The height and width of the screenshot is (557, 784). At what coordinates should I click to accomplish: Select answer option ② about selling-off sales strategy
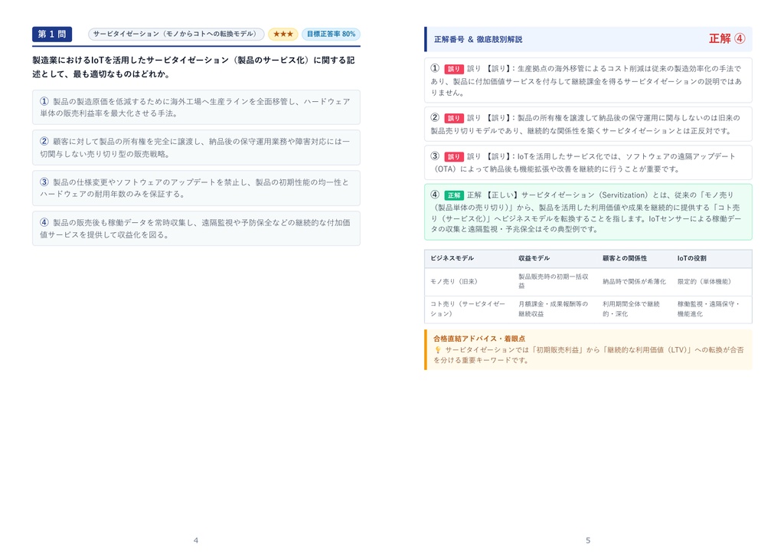pos(196,148)
